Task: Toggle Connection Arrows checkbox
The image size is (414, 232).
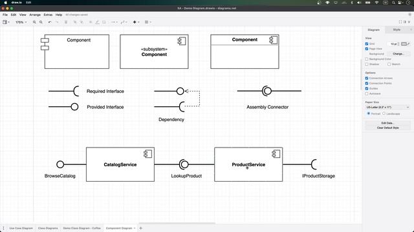Action: pyautogui.click(x=367, y=78)
